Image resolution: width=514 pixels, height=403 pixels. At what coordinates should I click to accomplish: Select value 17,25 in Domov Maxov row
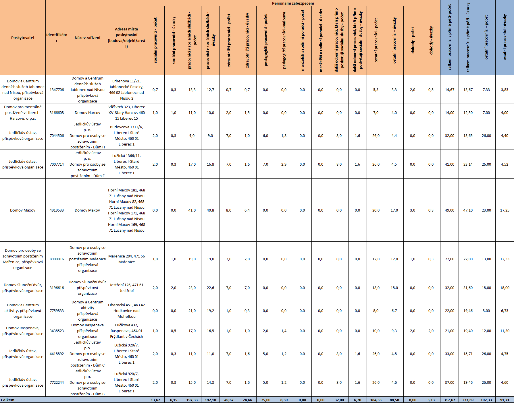(x=505, y=210)
